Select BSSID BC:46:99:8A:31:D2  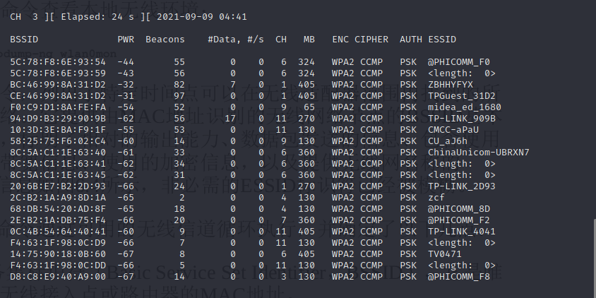tap(58, 85)
